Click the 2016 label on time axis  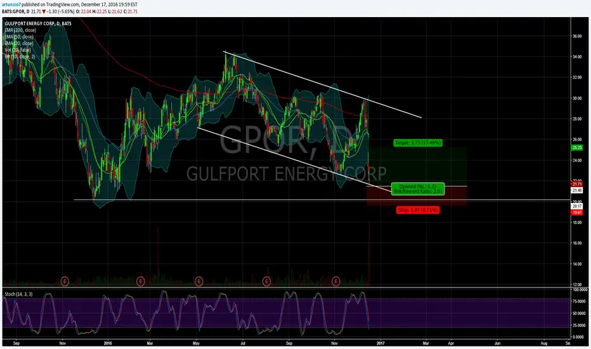(108, 343)
